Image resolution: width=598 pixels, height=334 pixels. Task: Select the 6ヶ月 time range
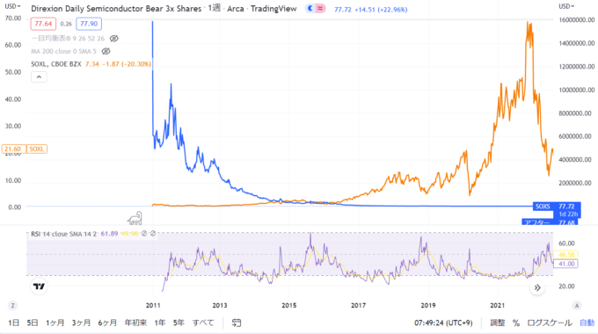107,323
